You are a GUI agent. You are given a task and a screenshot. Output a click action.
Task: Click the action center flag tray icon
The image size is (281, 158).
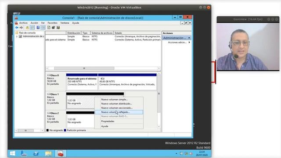coord(181,154)
